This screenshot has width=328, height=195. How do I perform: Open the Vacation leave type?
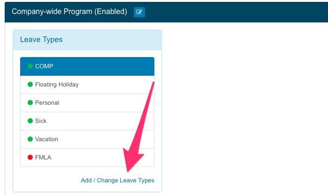point(46,139)
